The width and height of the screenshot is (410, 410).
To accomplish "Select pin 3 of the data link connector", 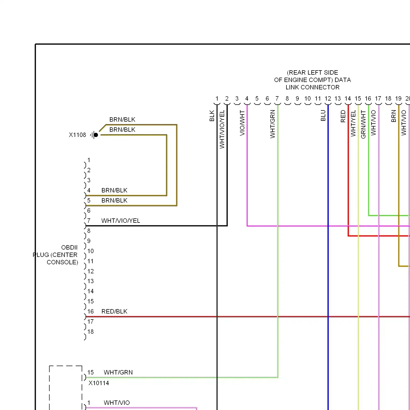I will tap(237, 98).
